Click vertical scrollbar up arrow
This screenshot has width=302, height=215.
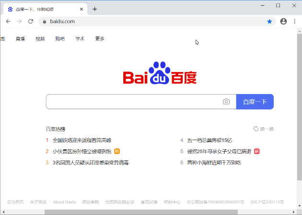tap(300, 31)
